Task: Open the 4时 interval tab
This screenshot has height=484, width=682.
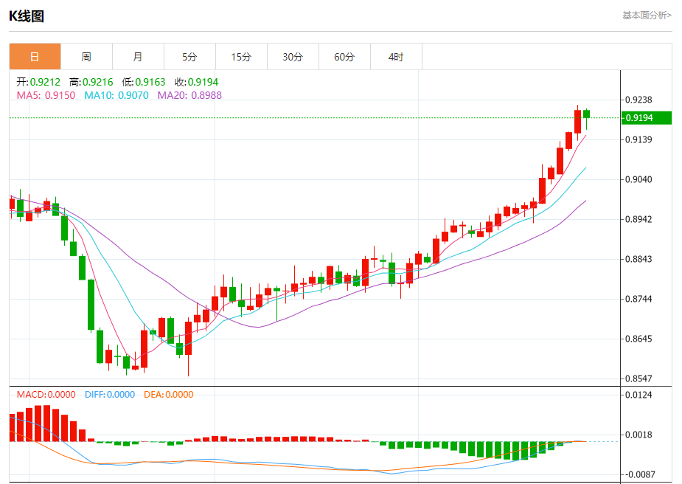Action: tap(396, 57)
